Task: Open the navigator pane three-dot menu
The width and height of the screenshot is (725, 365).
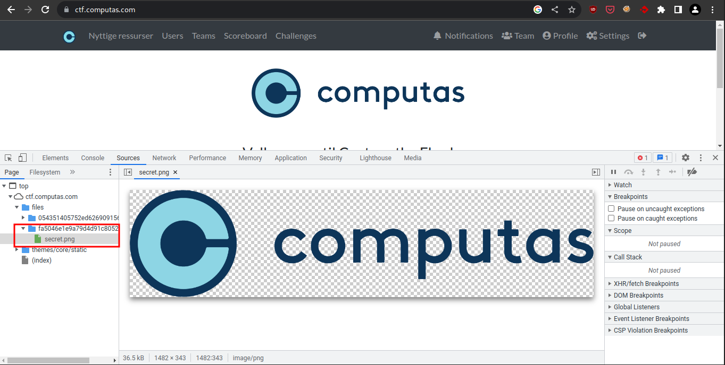Action: [x=111, y=172]
